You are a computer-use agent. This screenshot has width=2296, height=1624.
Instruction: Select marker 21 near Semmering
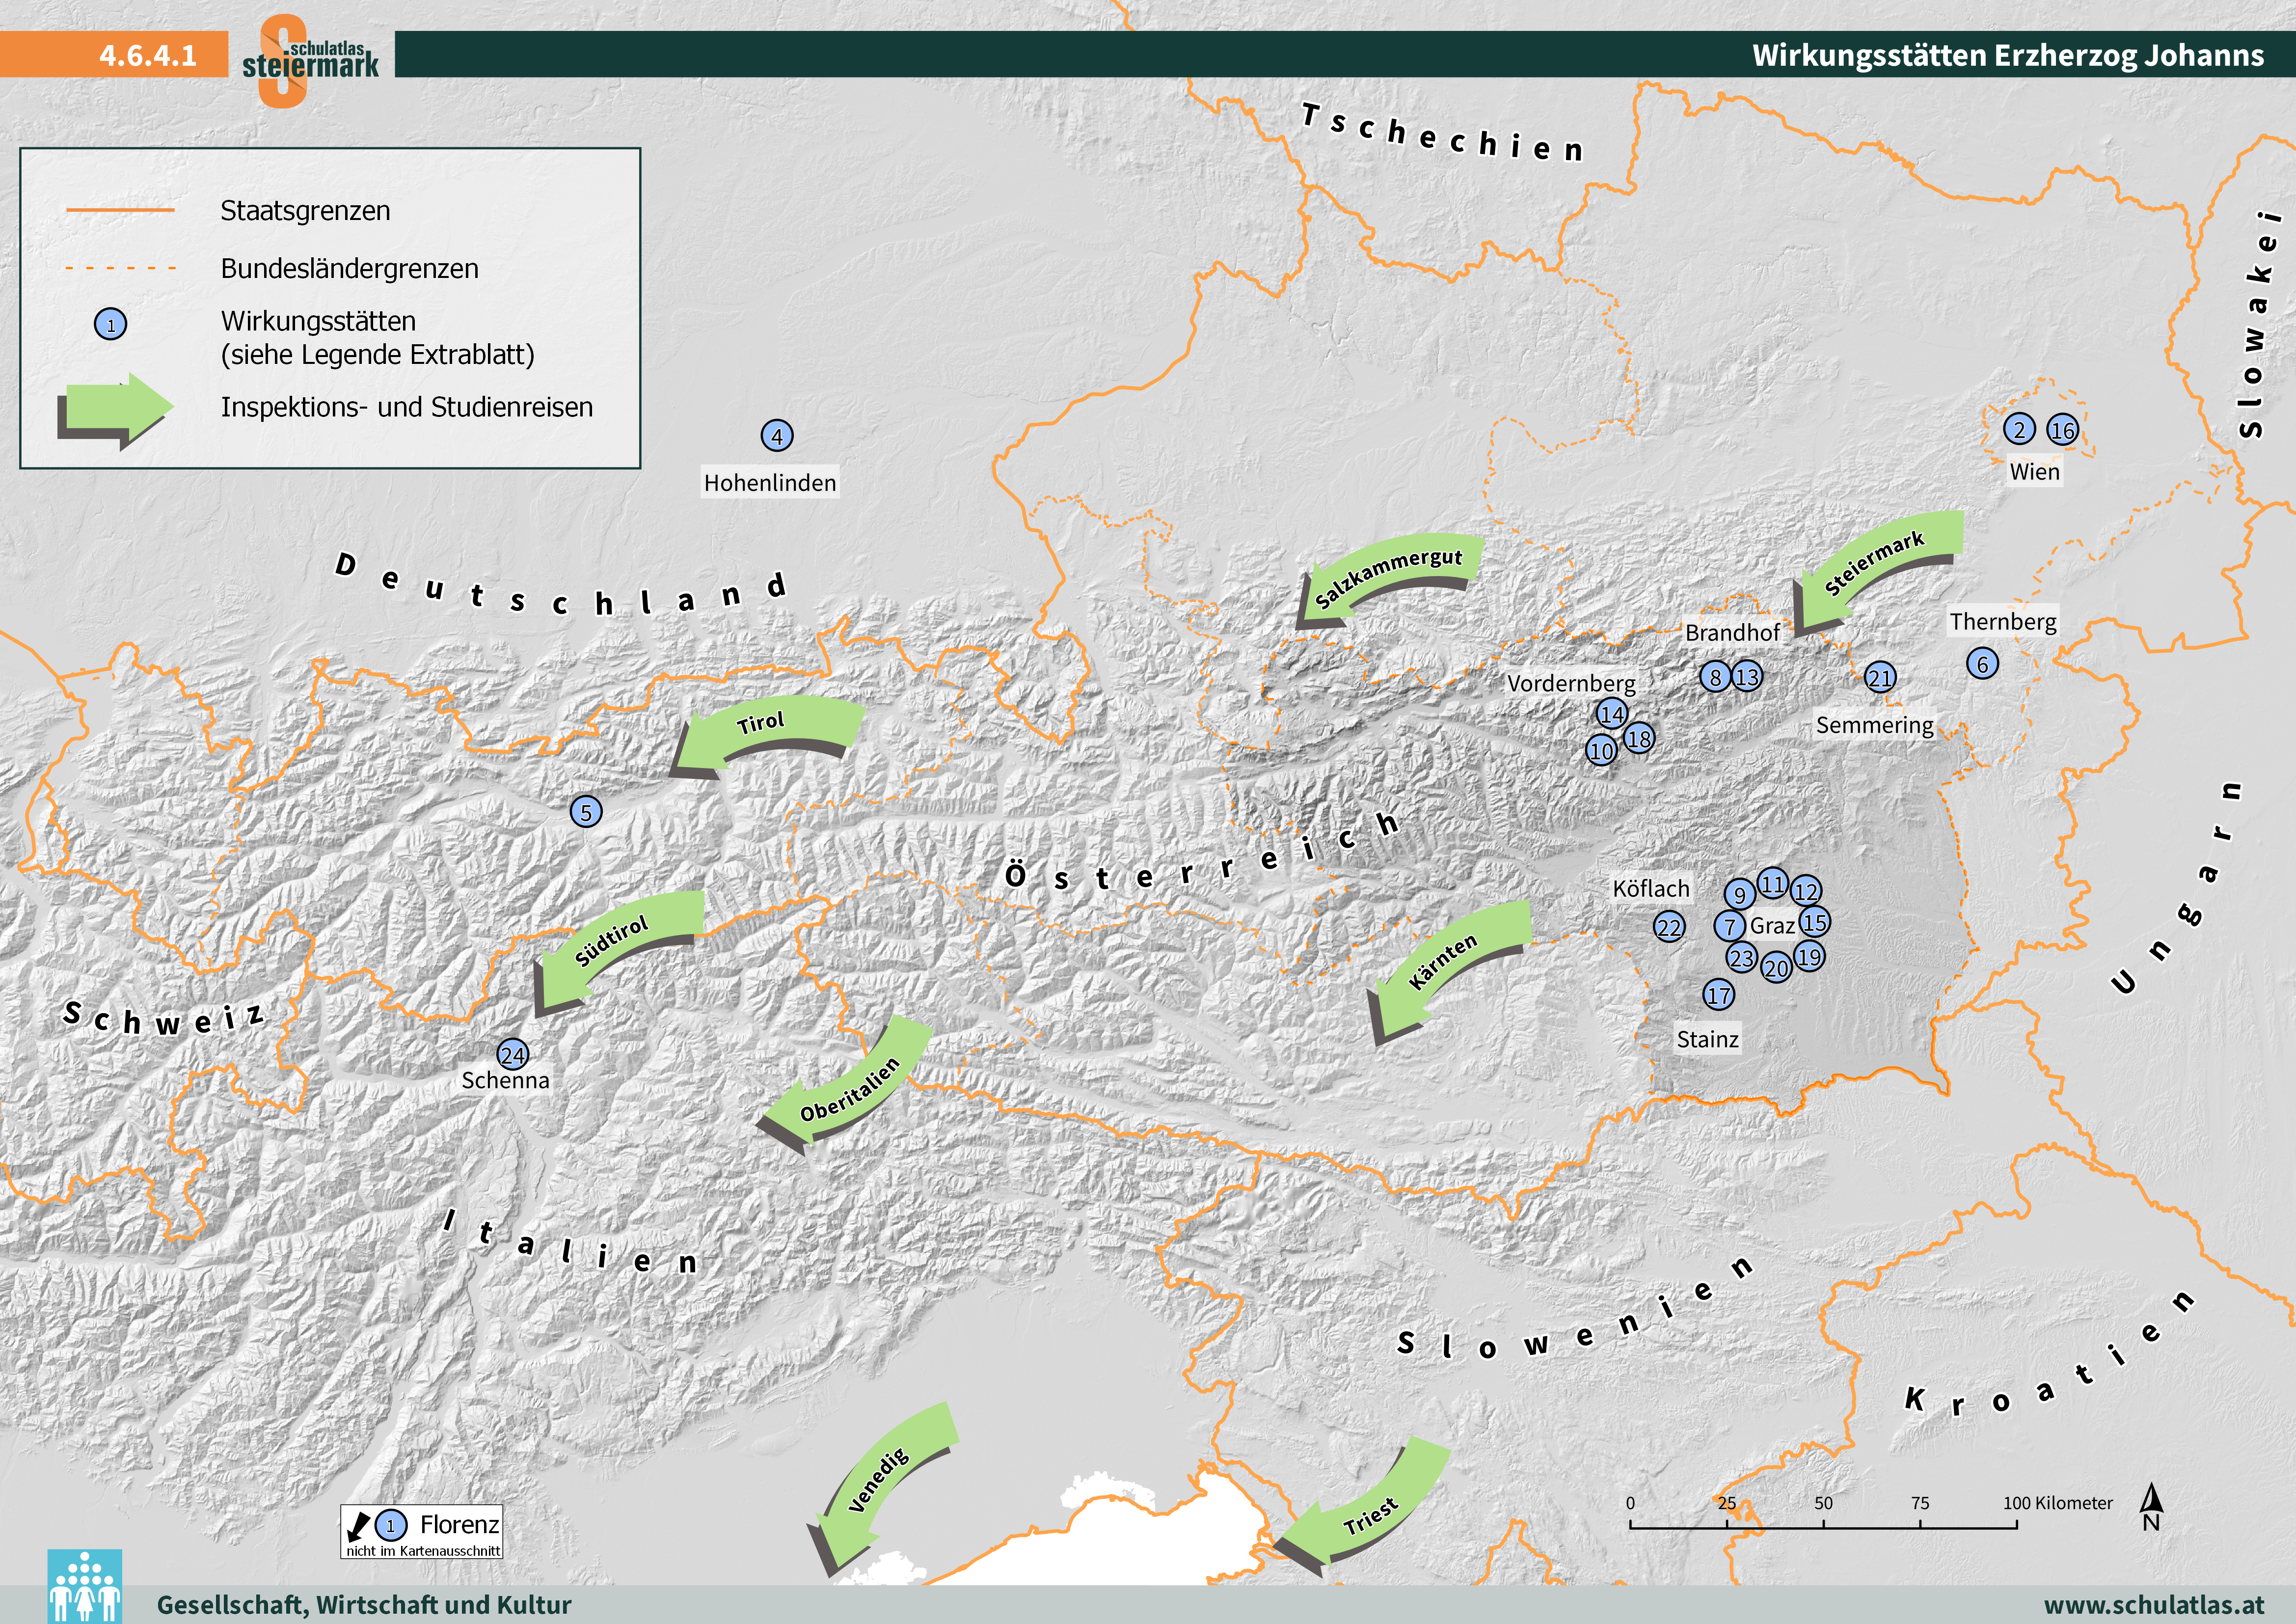(x=1880, y=677)
